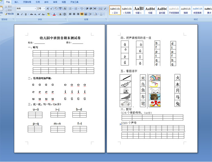
Task: Click the Format Painter (格式刷) button
Action: click(x=9, y=14)
